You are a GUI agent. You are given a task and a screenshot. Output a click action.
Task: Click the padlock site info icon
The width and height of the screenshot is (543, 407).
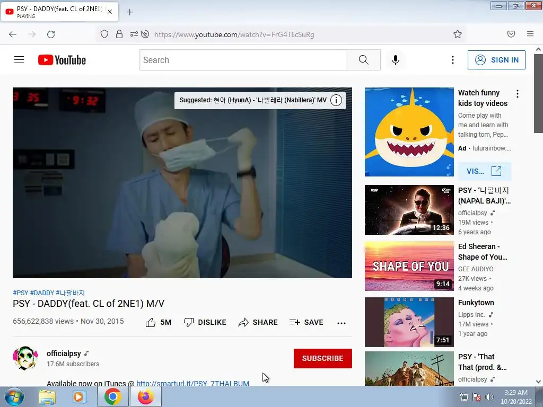coord(119,34)
